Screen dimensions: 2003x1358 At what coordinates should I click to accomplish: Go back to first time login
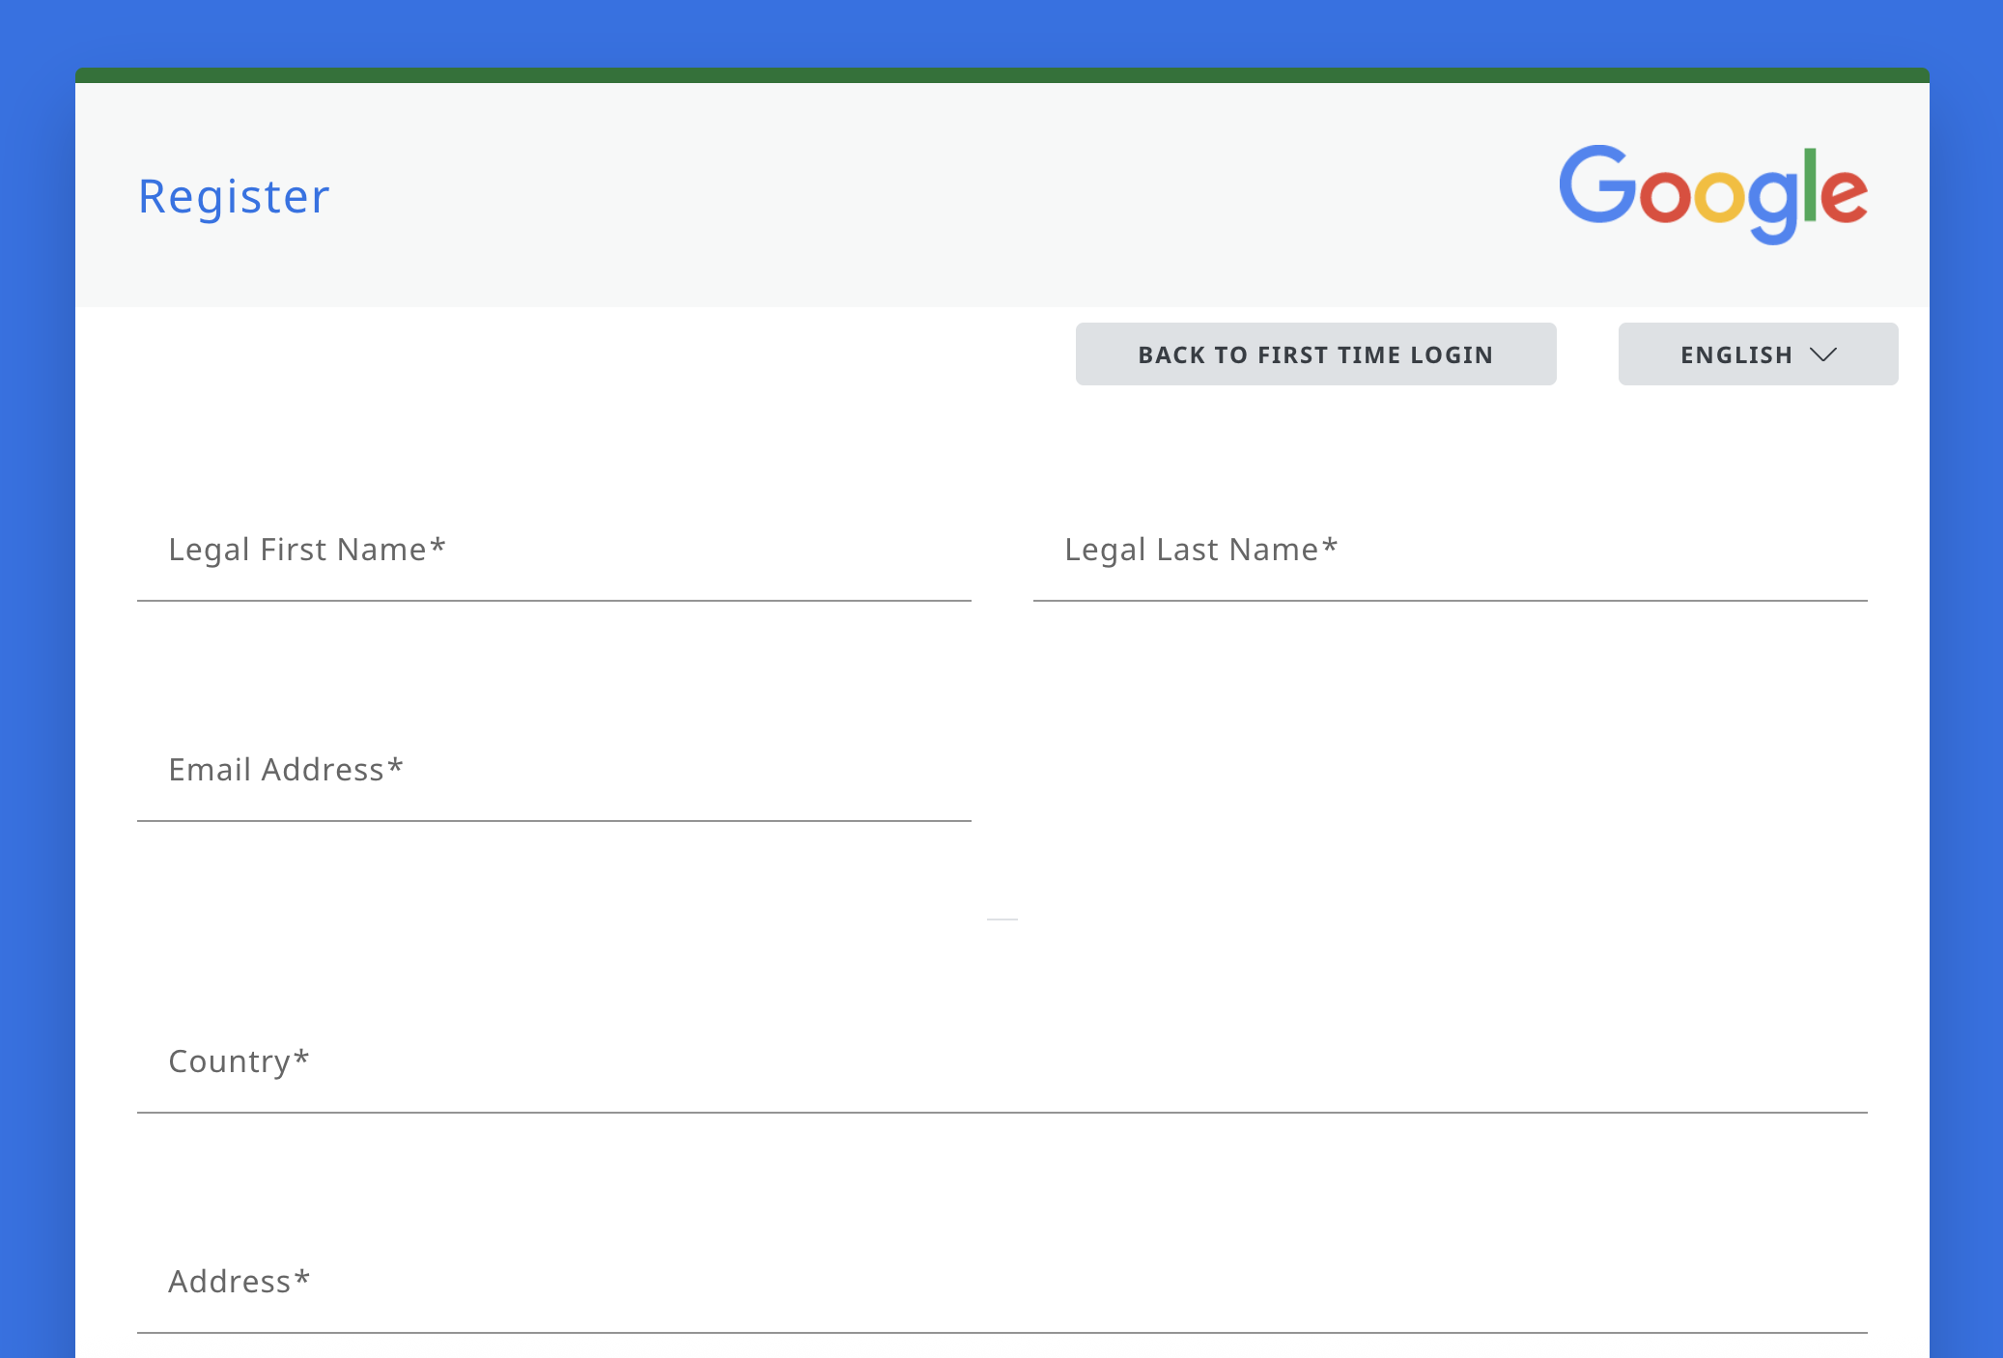pyautogui.click(x=1315, y=354)
